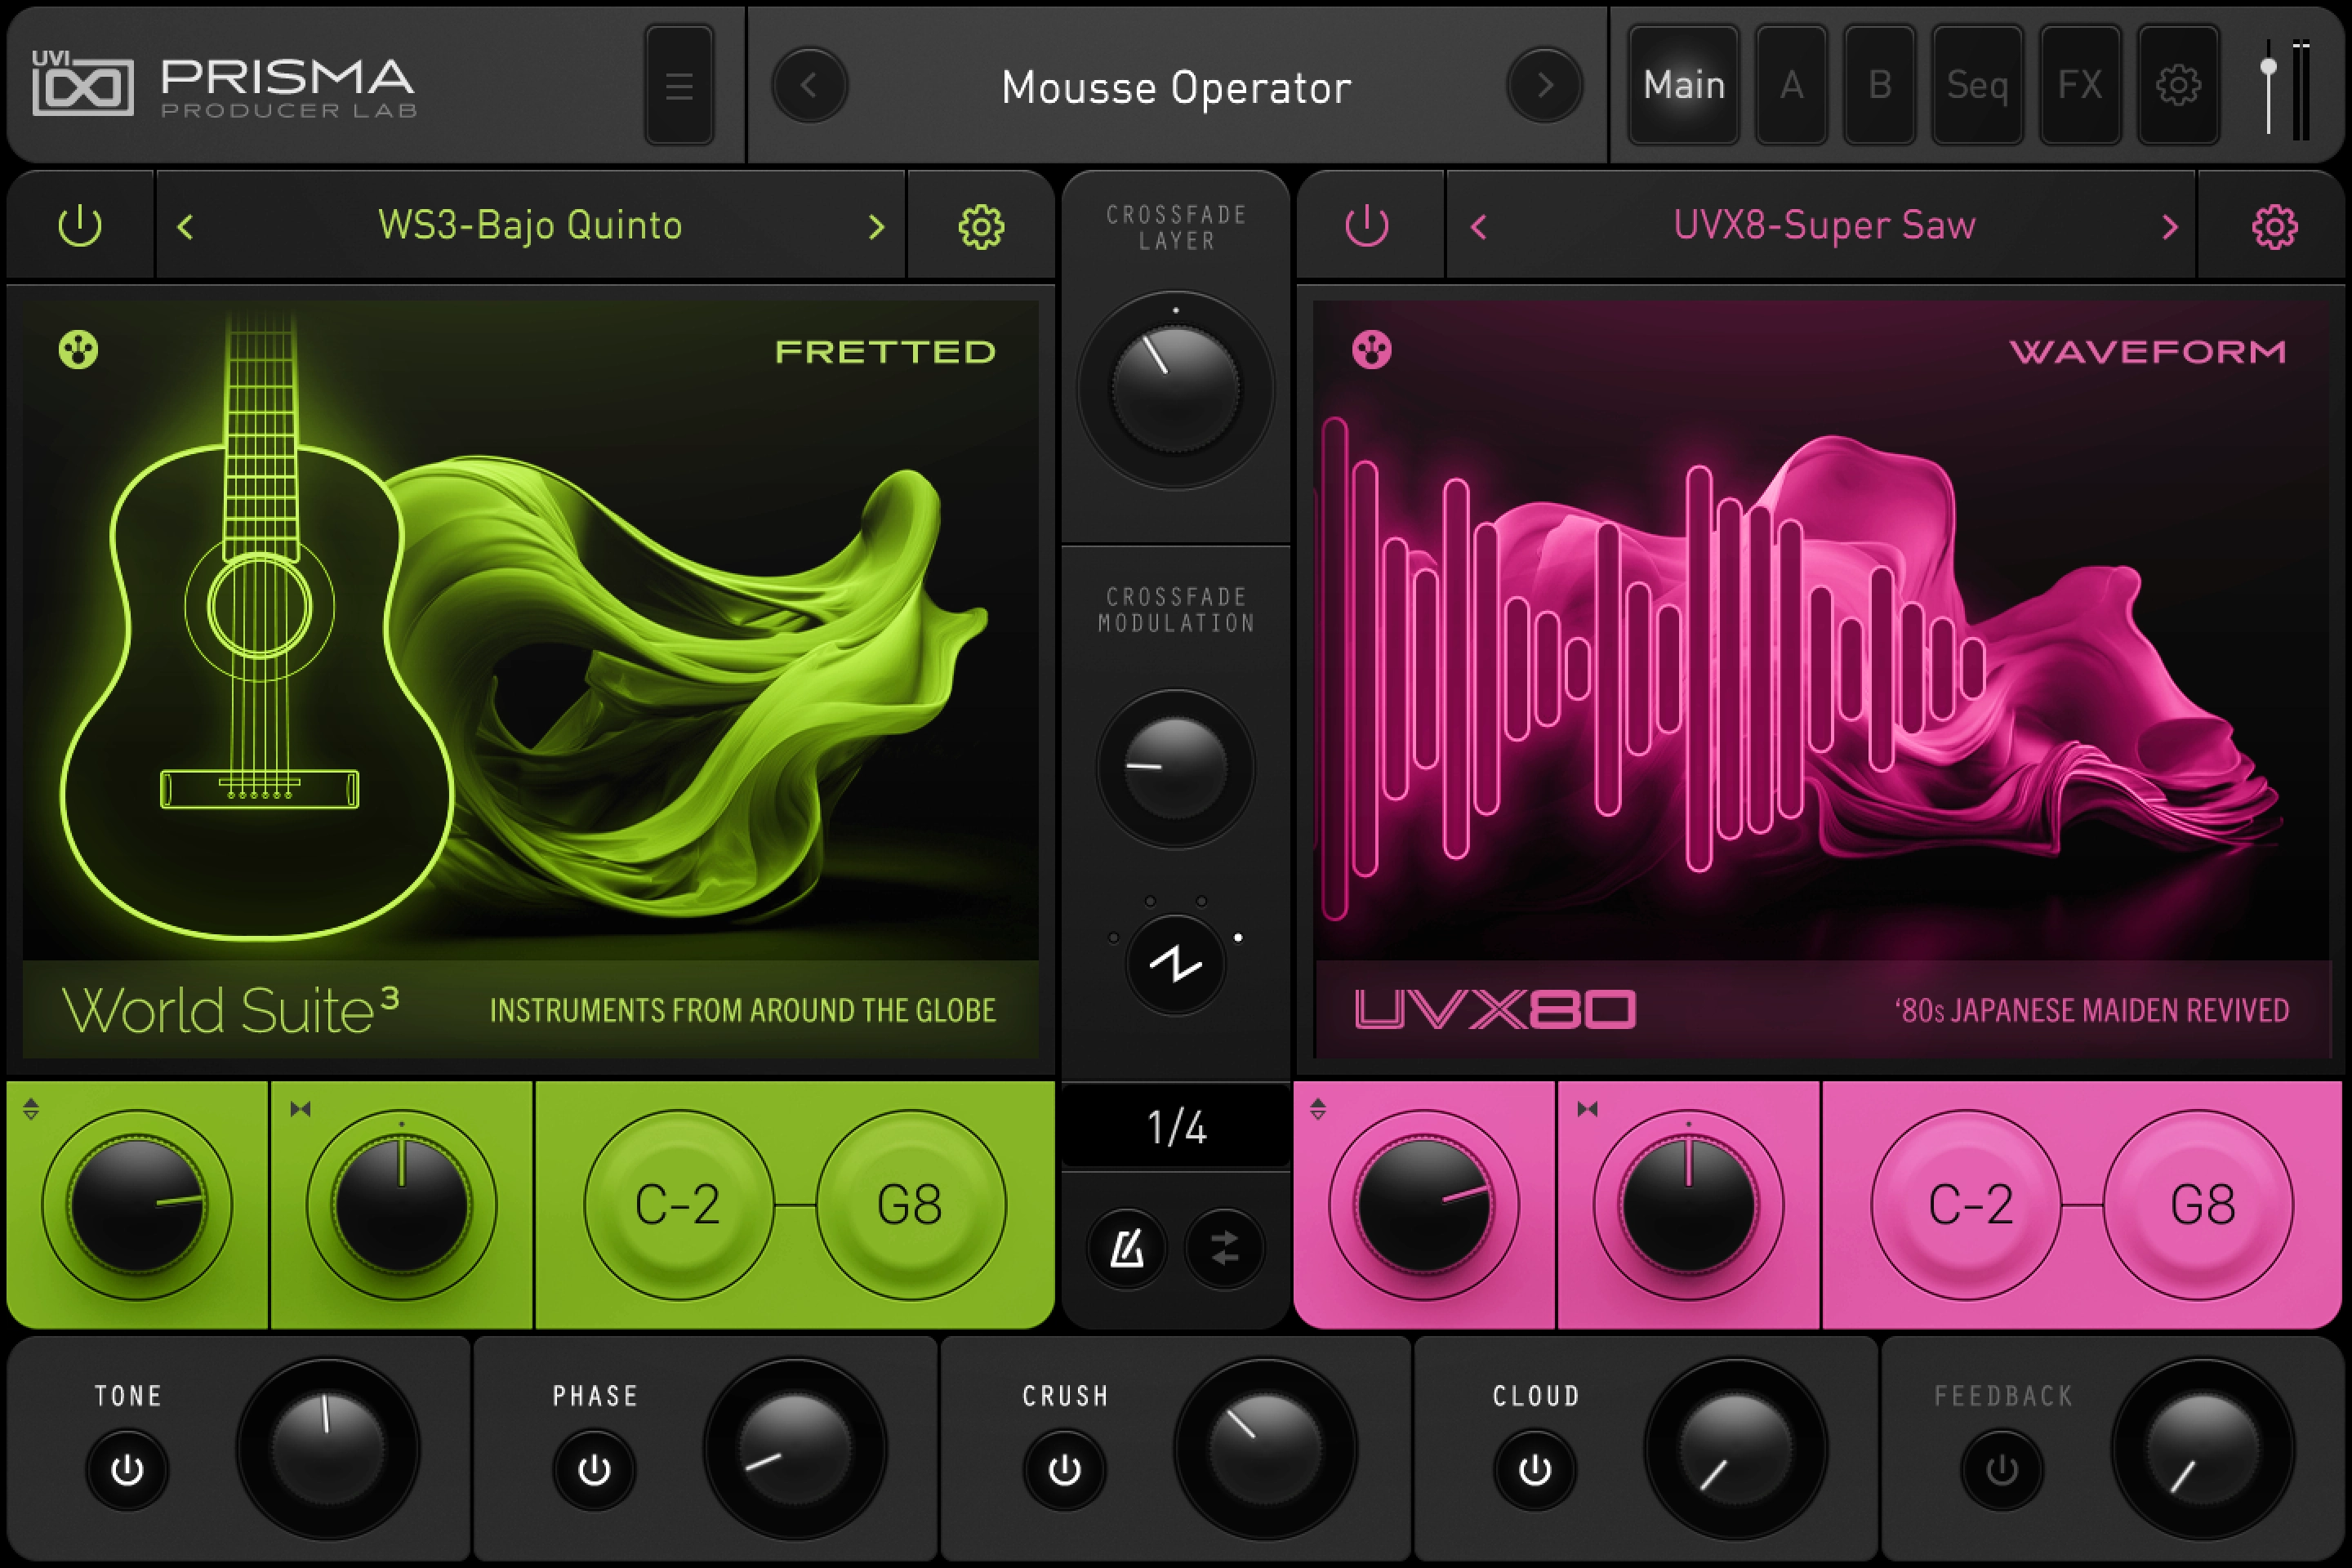Select next sound after UVX8-Super Saw

tap(2169, 227)
